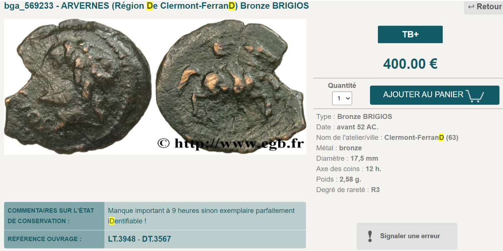Click Signaler une erreur button
This screenshot has width=503, height=251.
407,236
